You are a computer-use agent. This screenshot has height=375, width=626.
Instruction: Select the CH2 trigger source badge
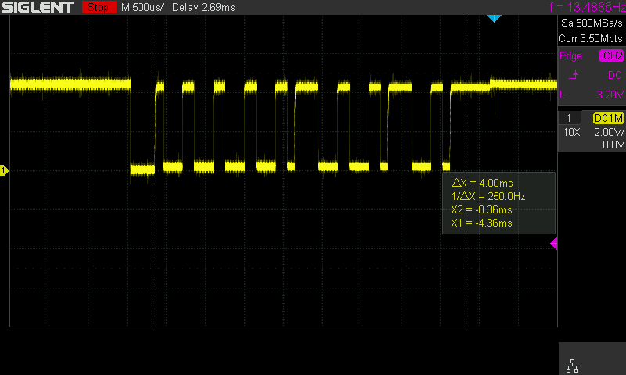click(x=611, y=56)
